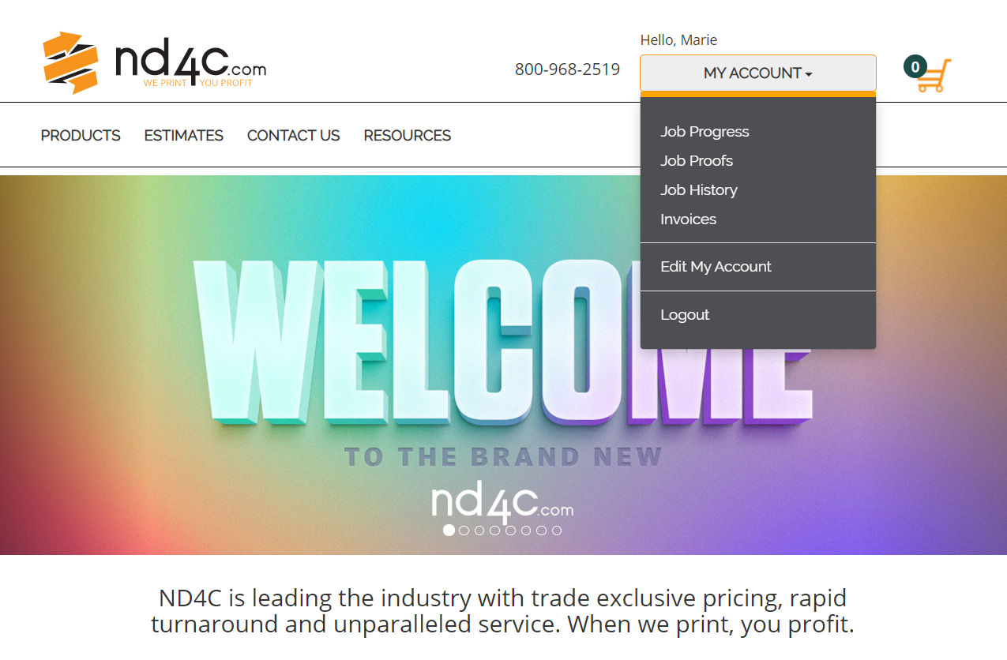Select the seventh carousel slide dot
Viewport: 1007px width, 660px height.
[541, 531]
